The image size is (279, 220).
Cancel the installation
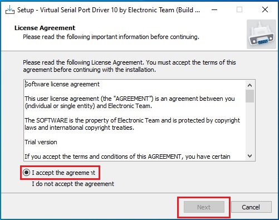[251, 207]
